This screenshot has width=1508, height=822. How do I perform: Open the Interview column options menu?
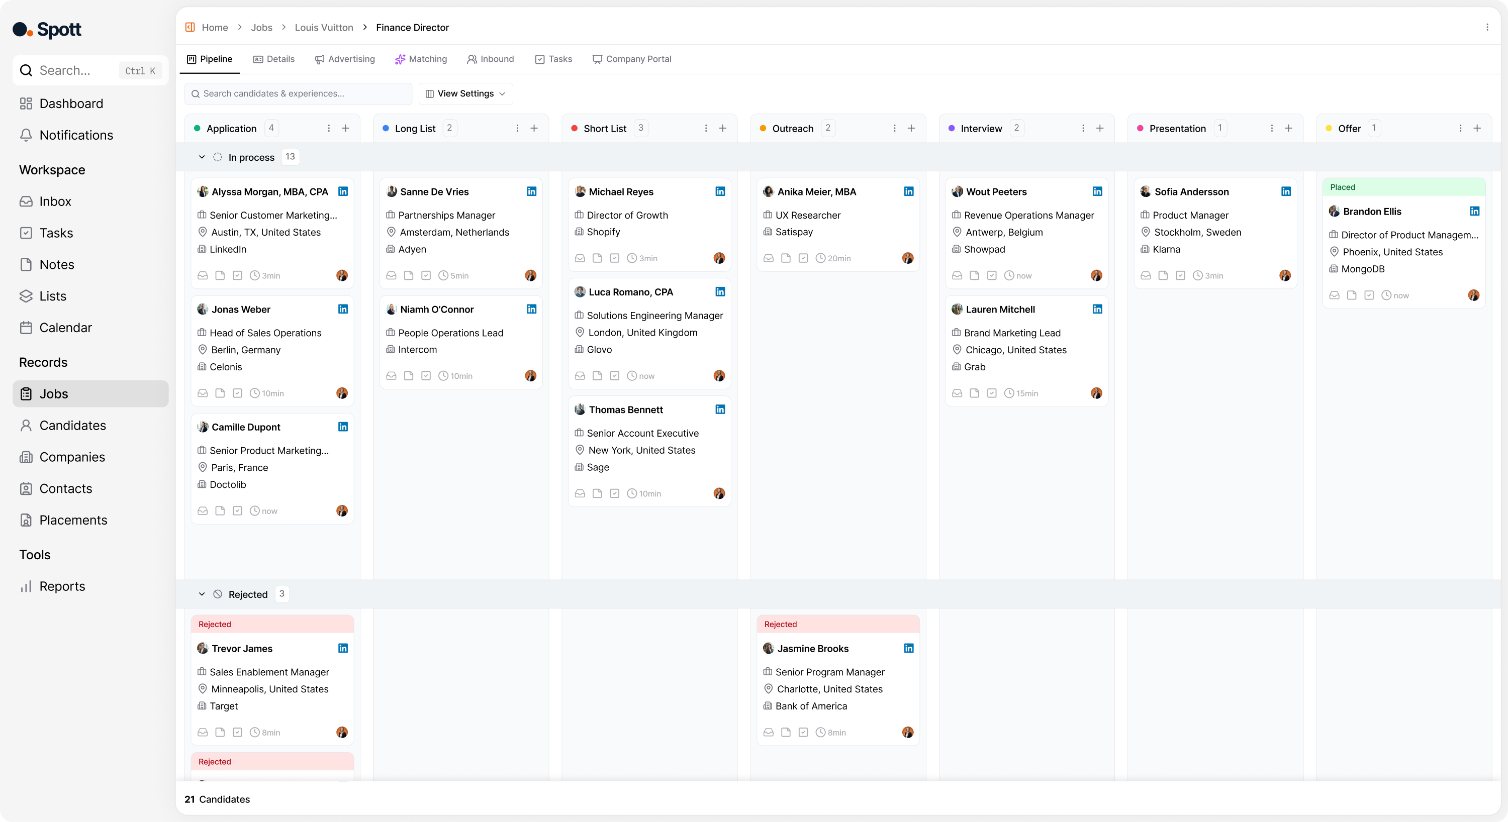1083,128
